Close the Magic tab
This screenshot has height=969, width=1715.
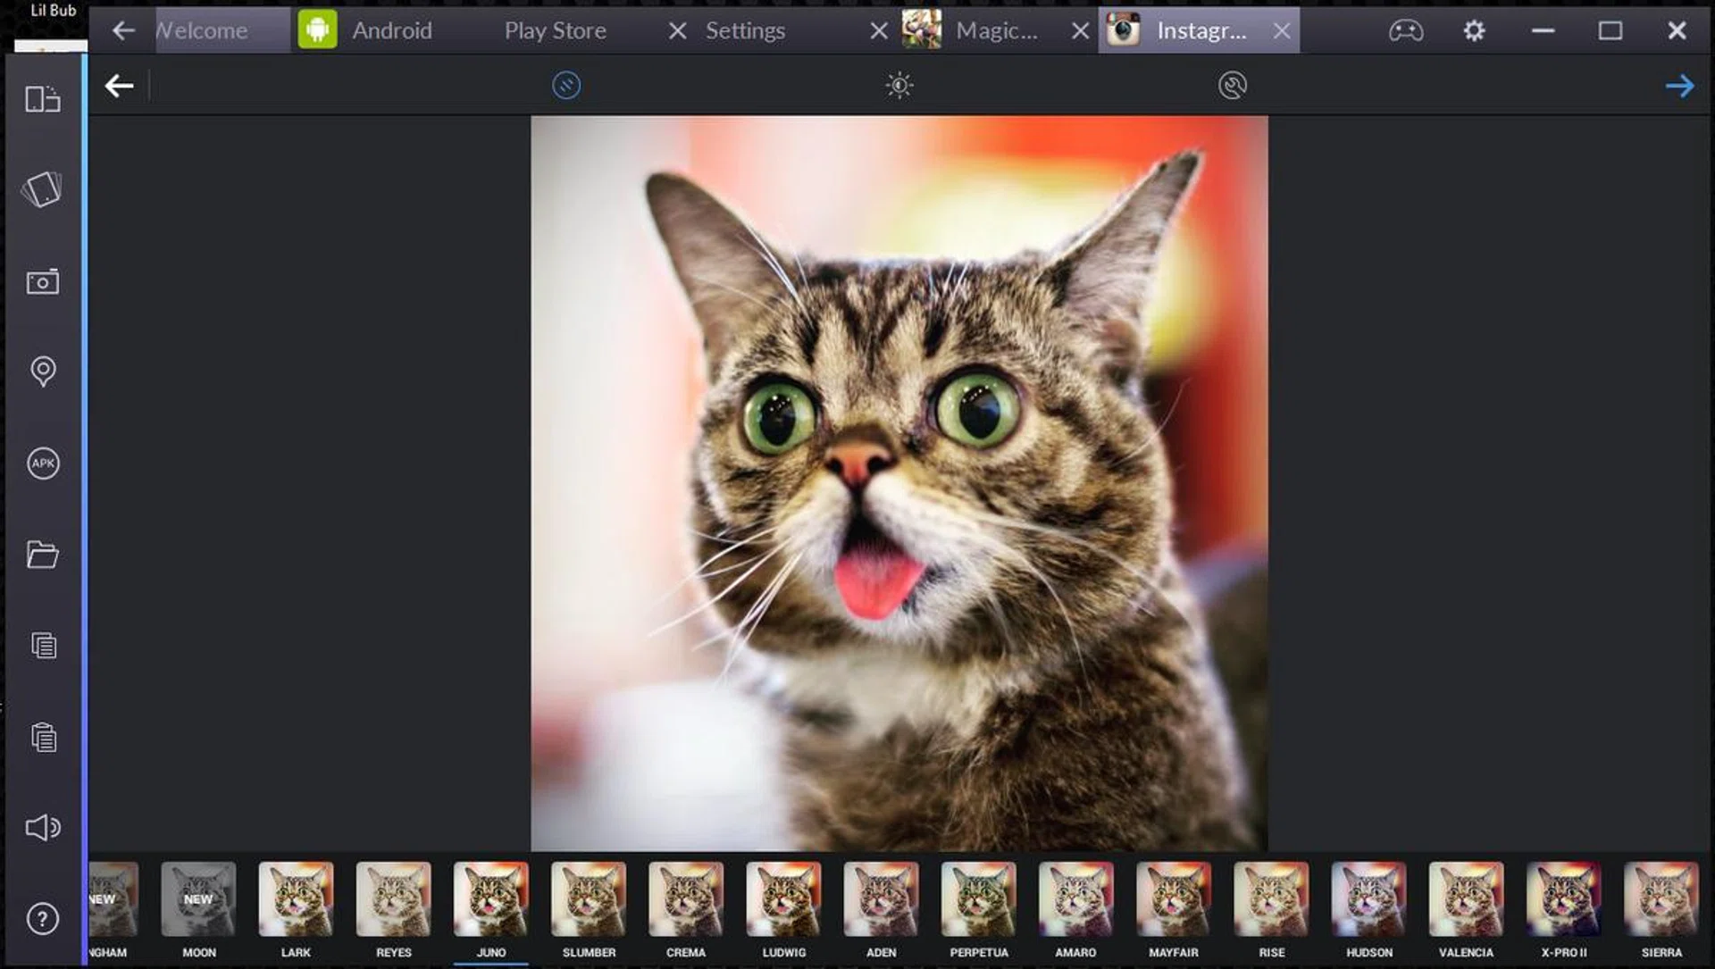click(x=1080, y=30)
